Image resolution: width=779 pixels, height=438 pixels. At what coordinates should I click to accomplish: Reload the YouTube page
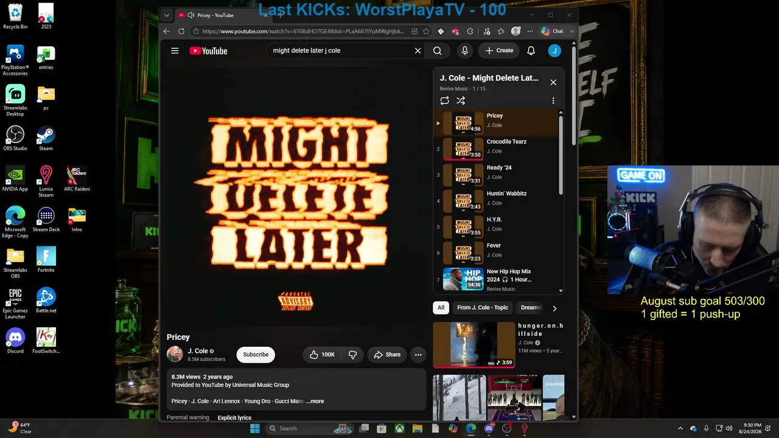[x=181, y=31]
